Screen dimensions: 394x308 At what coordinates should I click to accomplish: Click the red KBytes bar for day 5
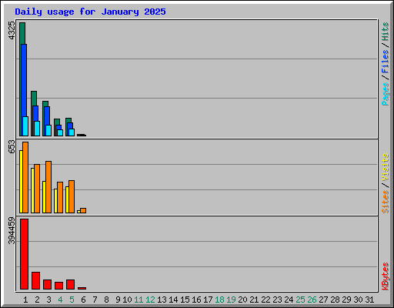71,284
